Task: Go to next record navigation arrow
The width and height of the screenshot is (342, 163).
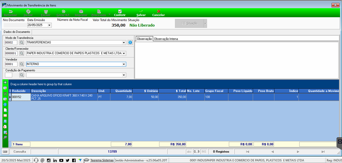Action: [x=298, y=152]
